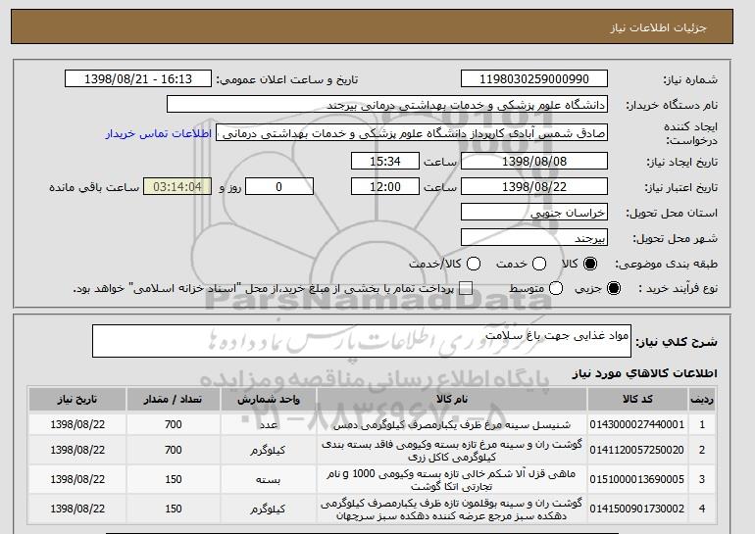
Task: Click the کد کالا column header
Action: [637, 400]
